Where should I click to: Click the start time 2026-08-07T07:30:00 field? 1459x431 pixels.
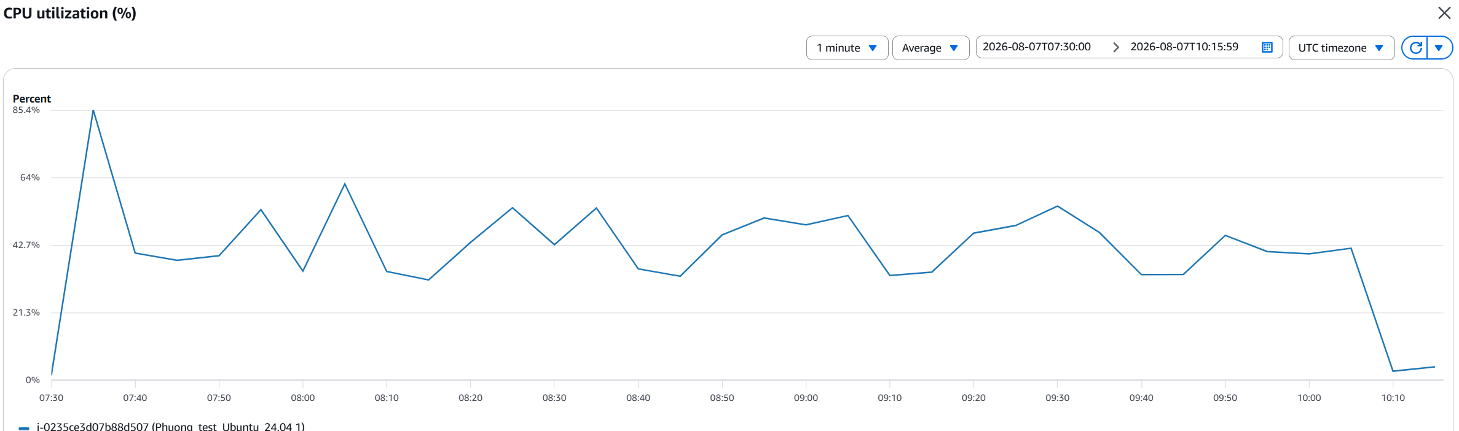(1037, 47)
